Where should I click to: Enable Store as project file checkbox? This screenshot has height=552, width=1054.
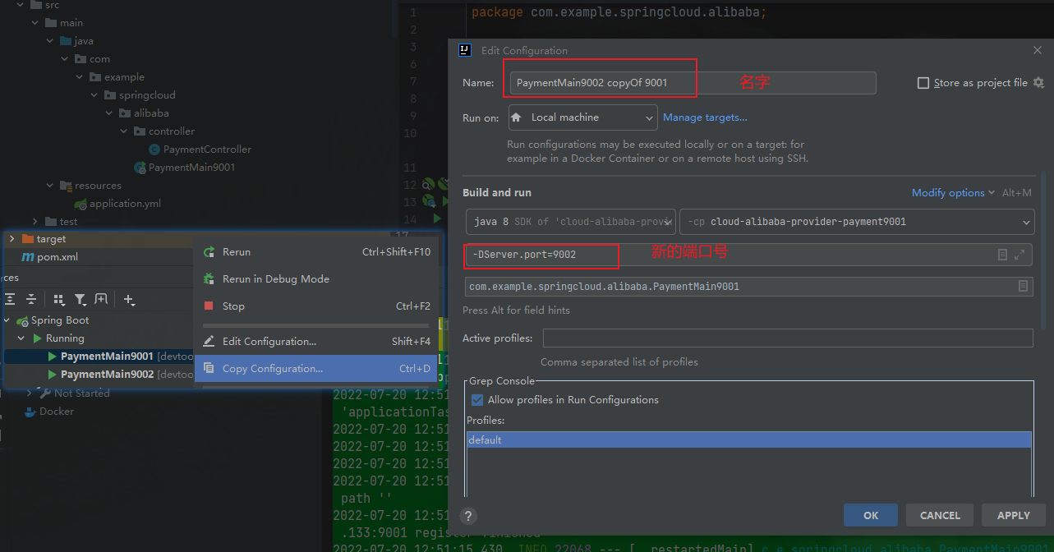(x=923, y=83)
